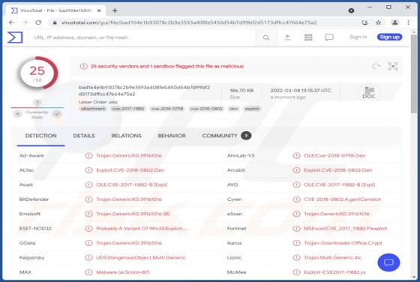Click ALYac Exploit.CVE-2018-0802.Gen result
Image resolution: width=420 pixels, height=282 pixels.
[130, 170]
